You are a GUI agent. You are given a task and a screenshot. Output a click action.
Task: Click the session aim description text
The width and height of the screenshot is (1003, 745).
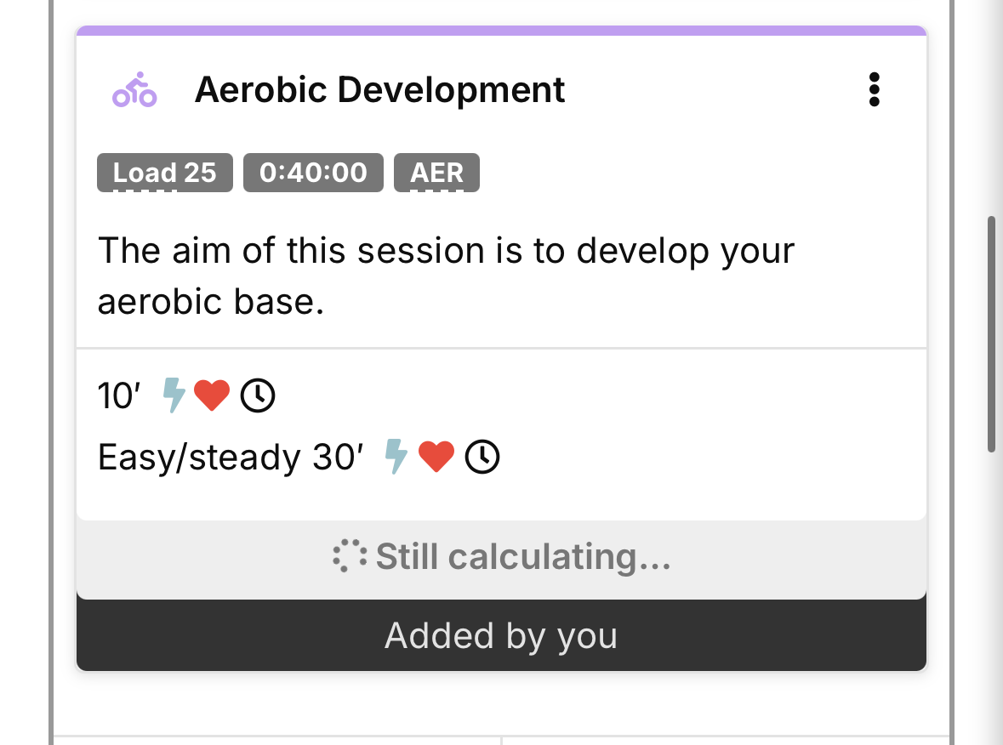click(446, 276)
